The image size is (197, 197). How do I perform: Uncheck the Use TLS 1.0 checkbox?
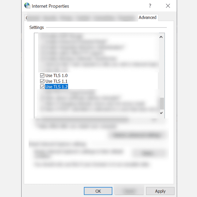coord(42,75)
